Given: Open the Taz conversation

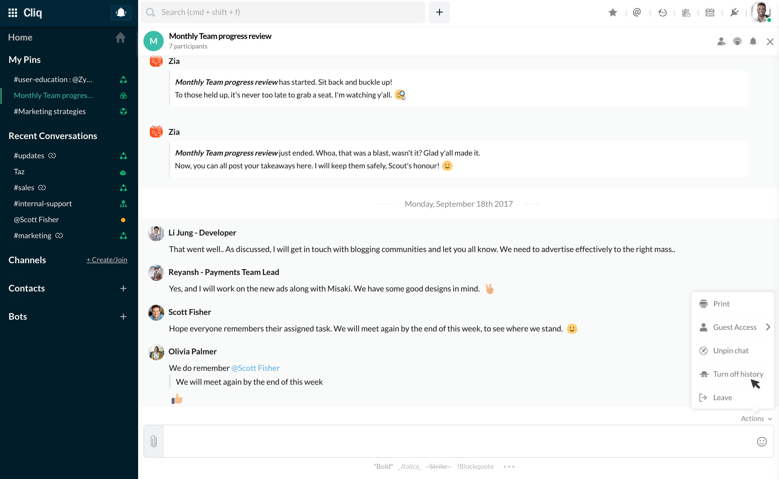Looking at the screenshot, I should coord(69,172).
